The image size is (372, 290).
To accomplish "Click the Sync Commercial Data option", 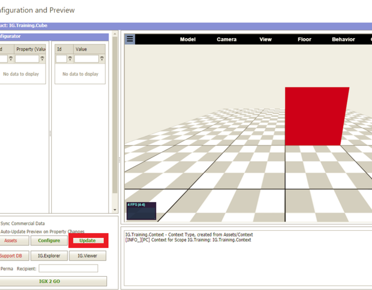I will tap(23, 223).
